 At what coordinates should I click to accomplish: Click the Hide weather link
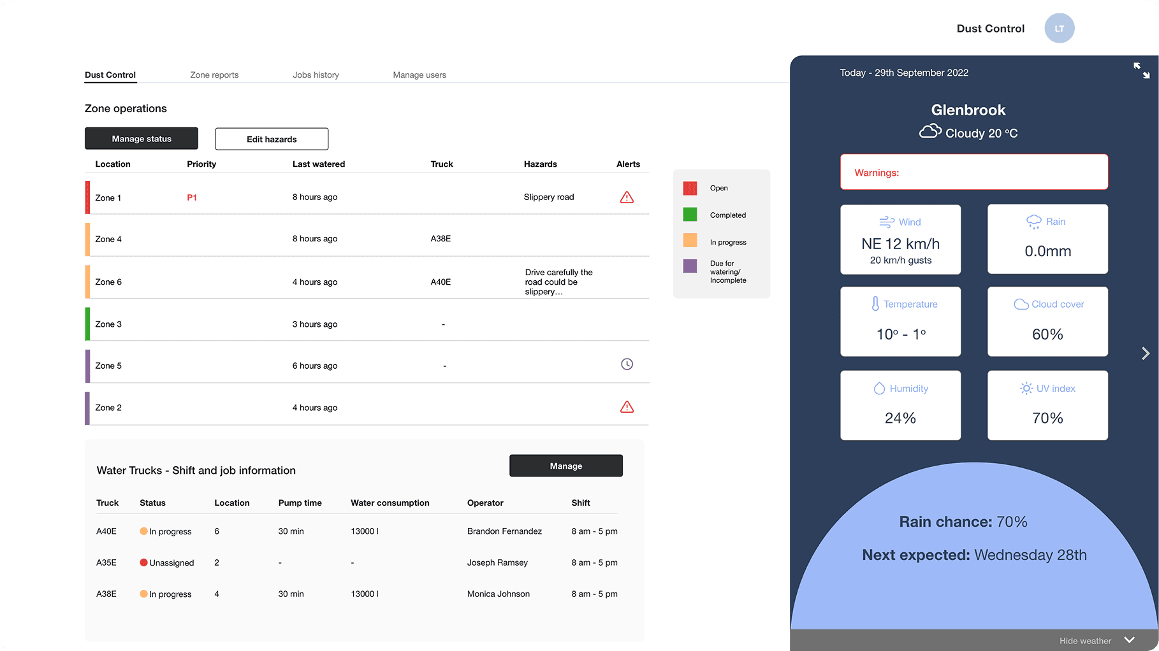click(x=1085, y=641)
